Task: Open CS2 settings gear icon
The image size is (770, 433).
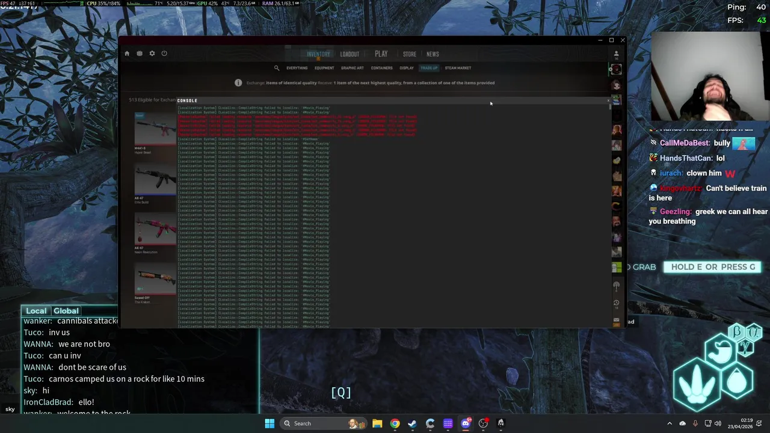Action: point(152,54)
